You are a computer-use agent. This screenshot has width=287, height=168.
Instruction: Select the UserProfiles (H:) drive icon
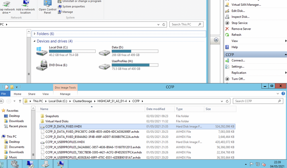click(x=104, y=67)
